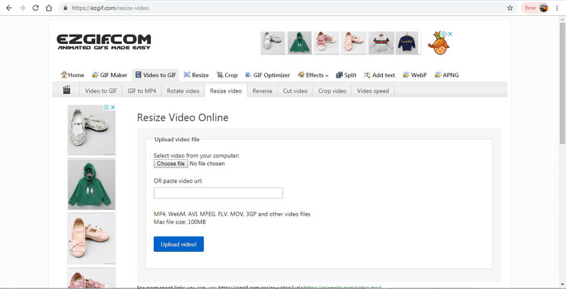Viewport: 566px width, 289px height.
Task: Click the vertical scrollbar thumb
Action: tap(562, 83)
